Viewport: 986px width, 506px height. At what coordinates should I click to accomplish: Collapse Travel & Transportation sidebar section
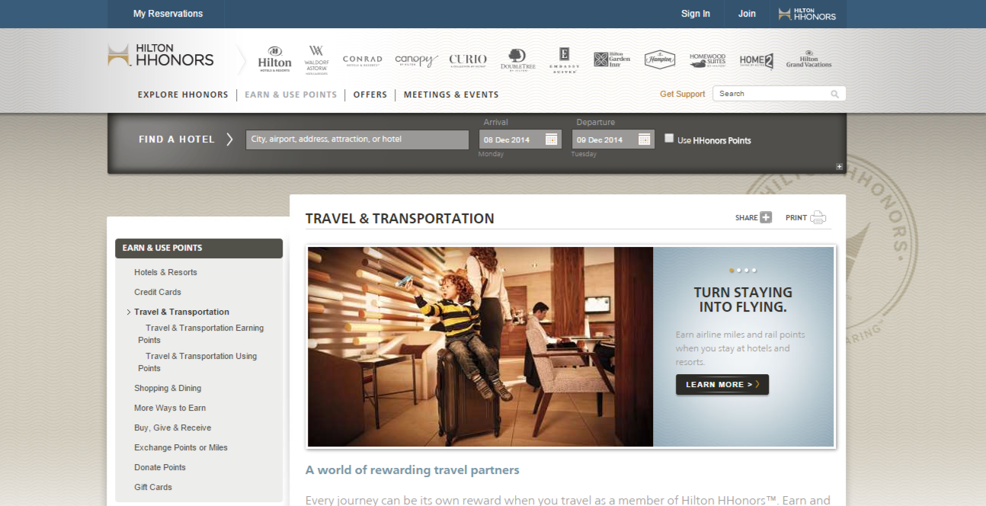point(181,312)
